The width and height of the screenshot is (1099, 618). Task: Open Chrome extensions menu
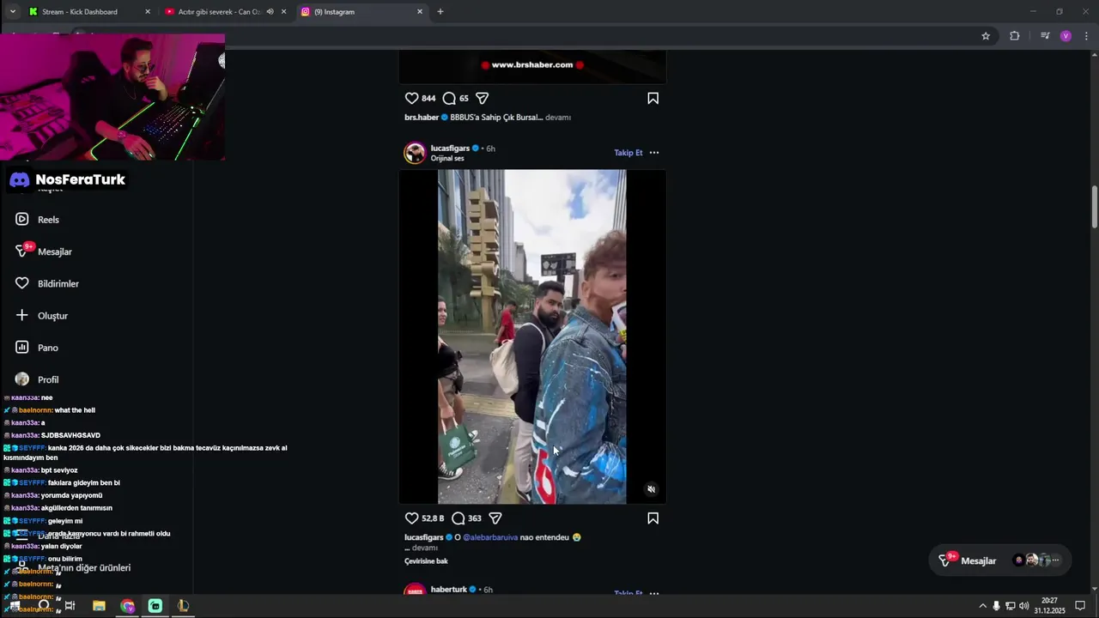click(1015, 36)
